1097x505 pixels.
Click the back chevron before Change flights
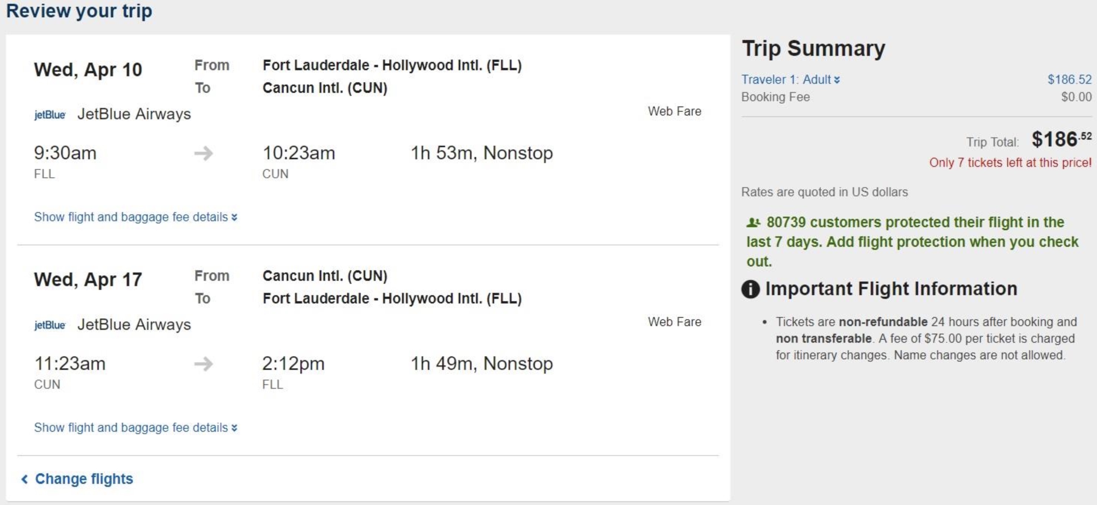point(25,479)
